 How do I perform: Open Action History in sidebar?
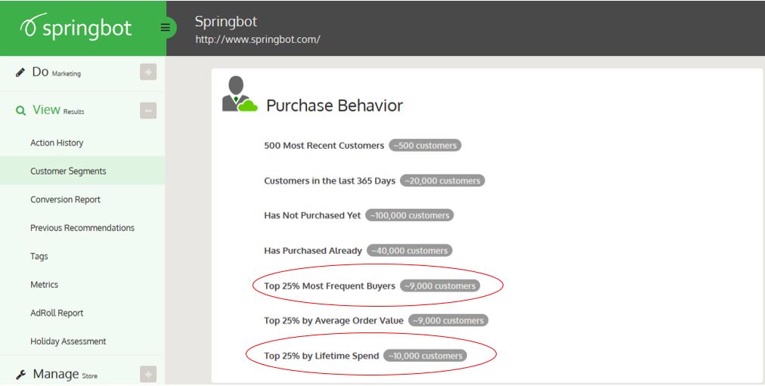[57, 143]
